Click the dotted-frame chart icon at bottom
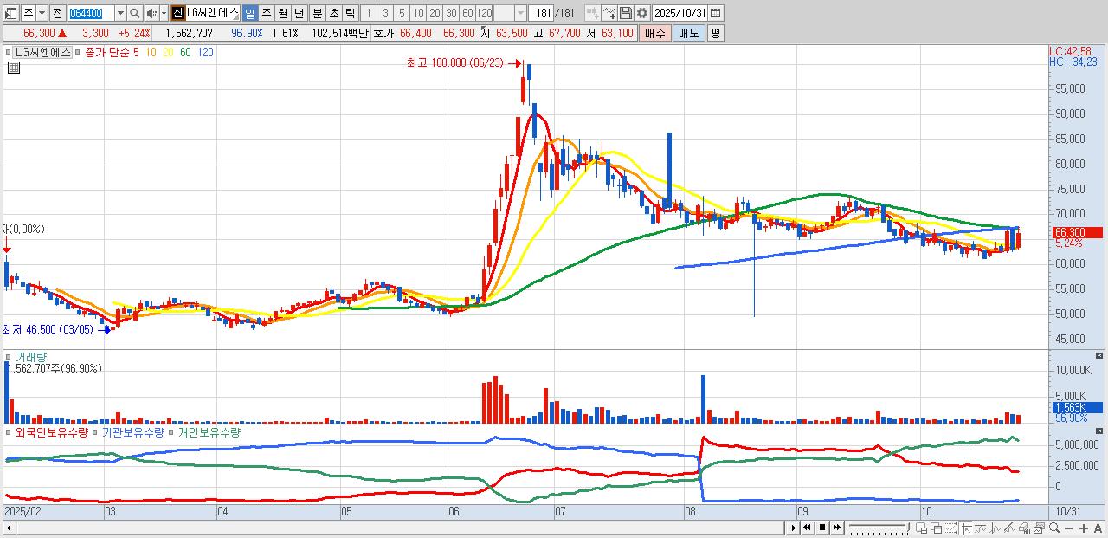1108x538 pixels. 950,528
